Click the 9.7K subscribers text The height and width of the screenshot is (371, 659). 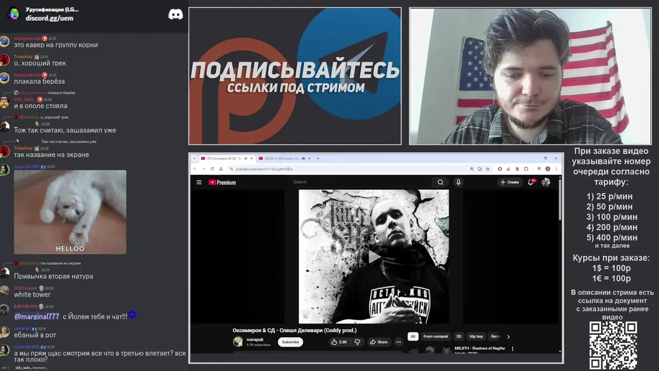click(x=258, y=345)
